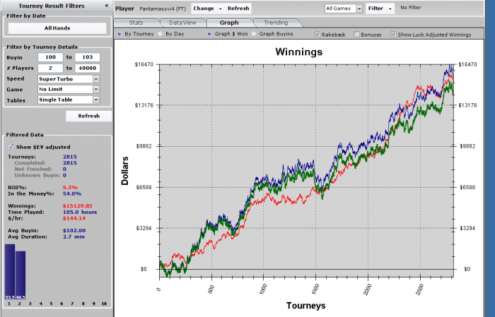This screenshot has width=495, height=317.
Task: Click the player name Fantamasovi4 (FT)
Action: tap(163, 8)
